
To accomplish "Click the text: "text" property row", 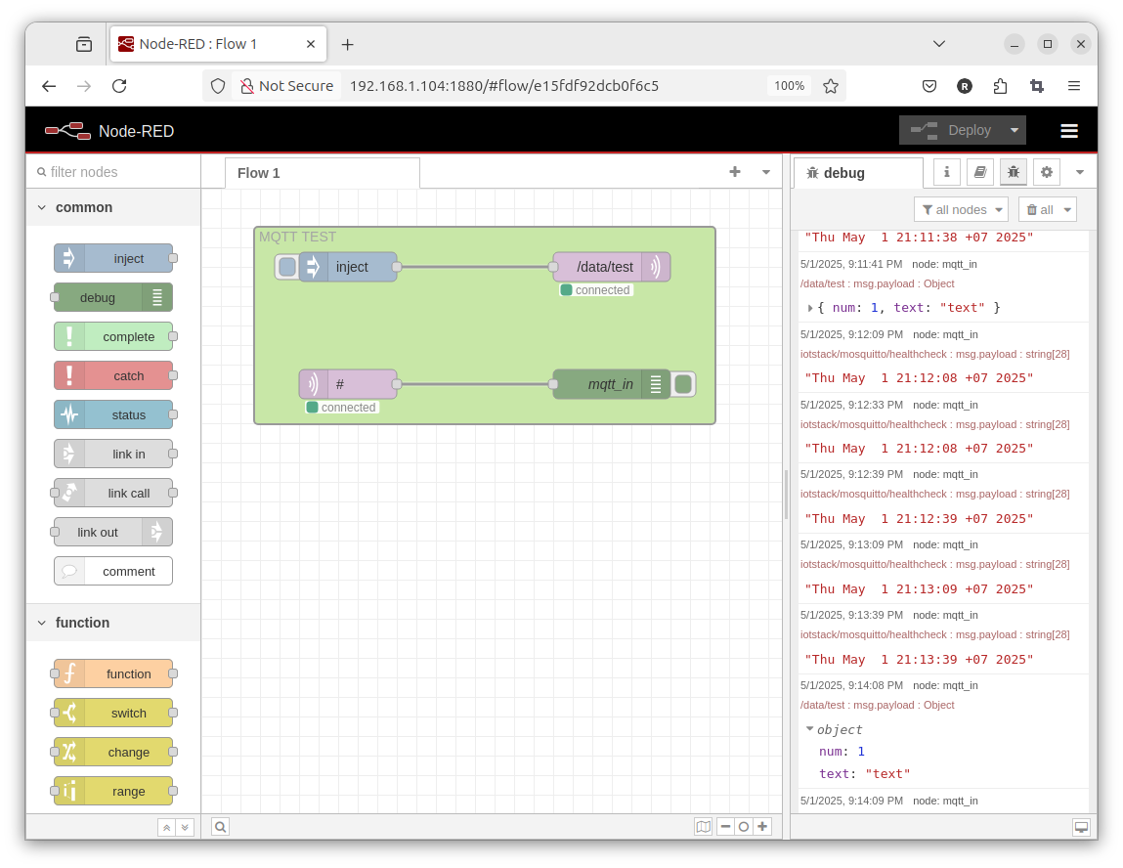I will [x=864, y=774].
